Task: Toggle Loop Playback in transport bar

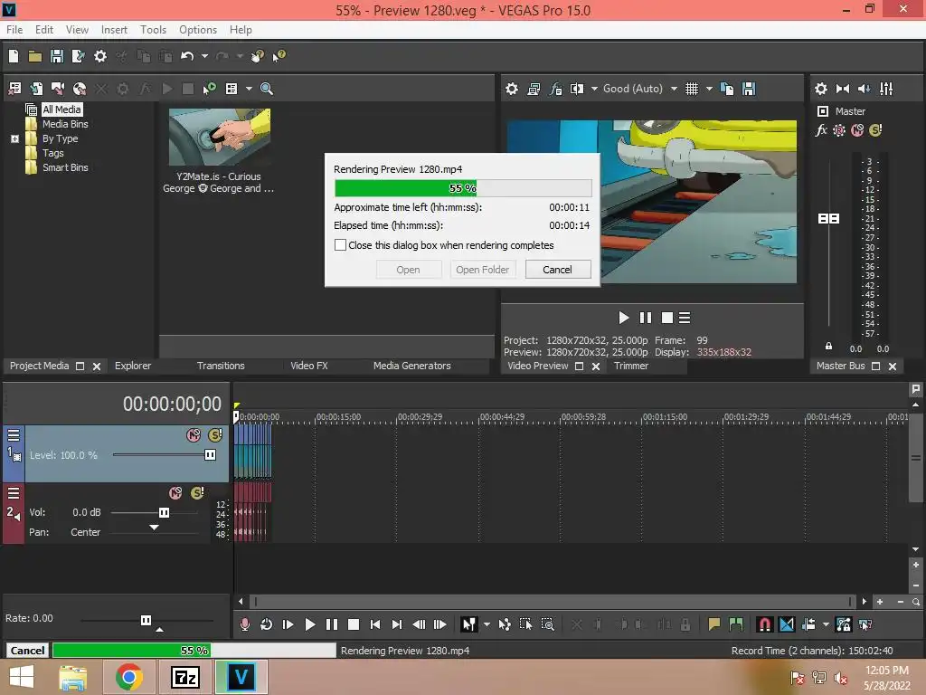Action: pyautogui.click(x=267, y=624)
